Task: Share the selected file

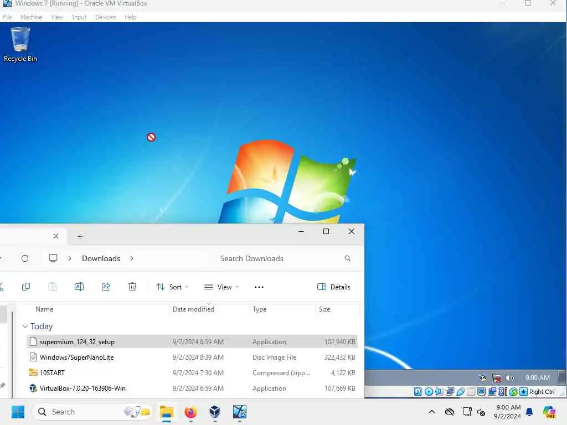Action: [106, 287]
